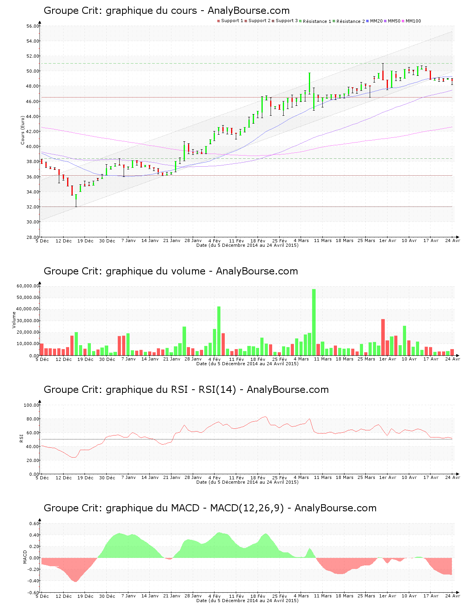Click the 10,000.00 value on volume axis
Image resolution: width=474 pixels, height=612 pixels.
pyautogui.click(x=28, y=344)
